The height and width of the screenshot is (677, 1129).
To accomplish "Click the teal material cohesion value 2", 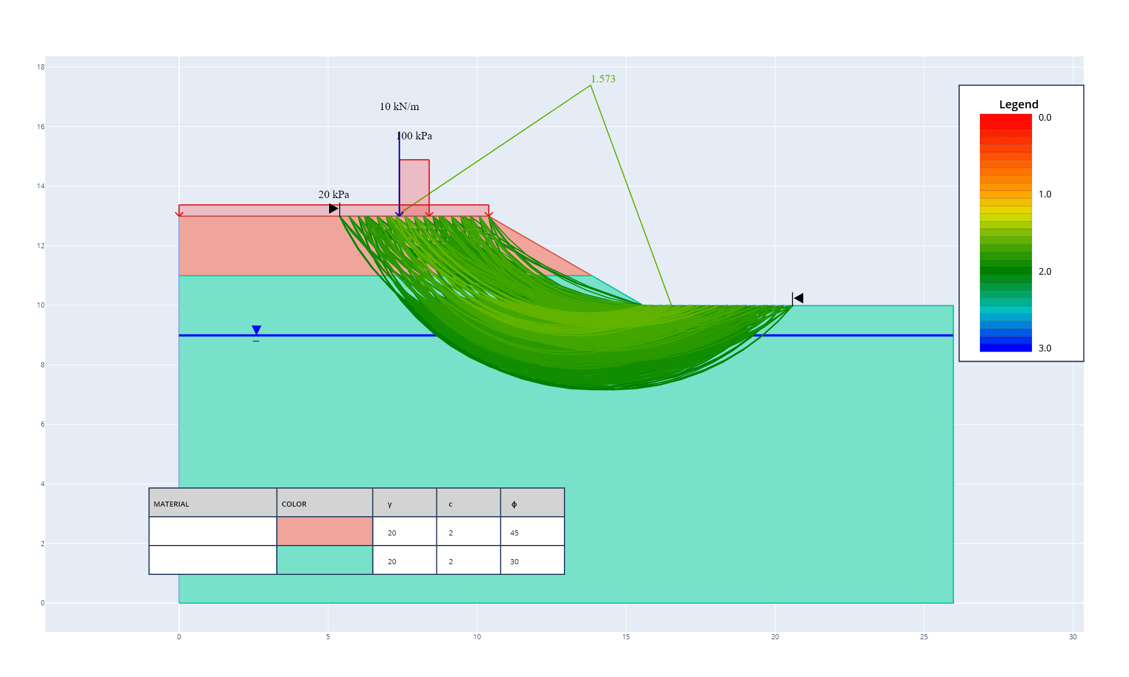I will [450, 562].
